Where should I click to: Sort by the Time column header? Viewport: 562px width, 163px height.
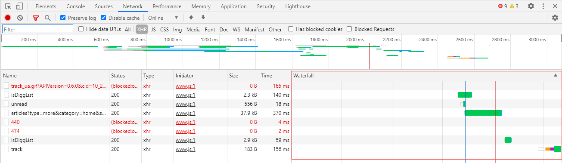tap(275, 76)
